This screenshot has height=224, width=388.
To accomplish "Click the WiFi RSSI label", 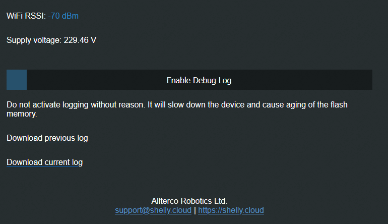I will pos(26,16).
